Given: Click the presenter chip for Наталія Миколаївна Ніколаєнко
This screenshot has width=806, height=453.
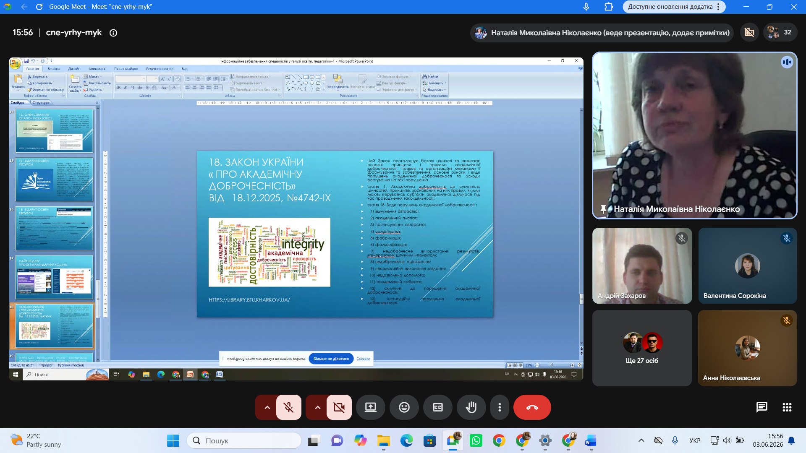Looking at the screenshot, I should click(x=602, y=33).
